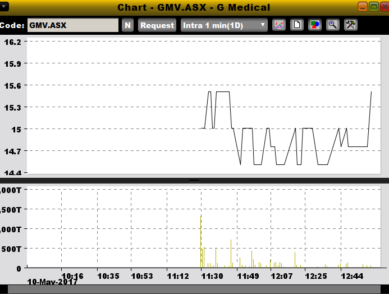Click the 12:44 time axis label

tap(352, 276)
